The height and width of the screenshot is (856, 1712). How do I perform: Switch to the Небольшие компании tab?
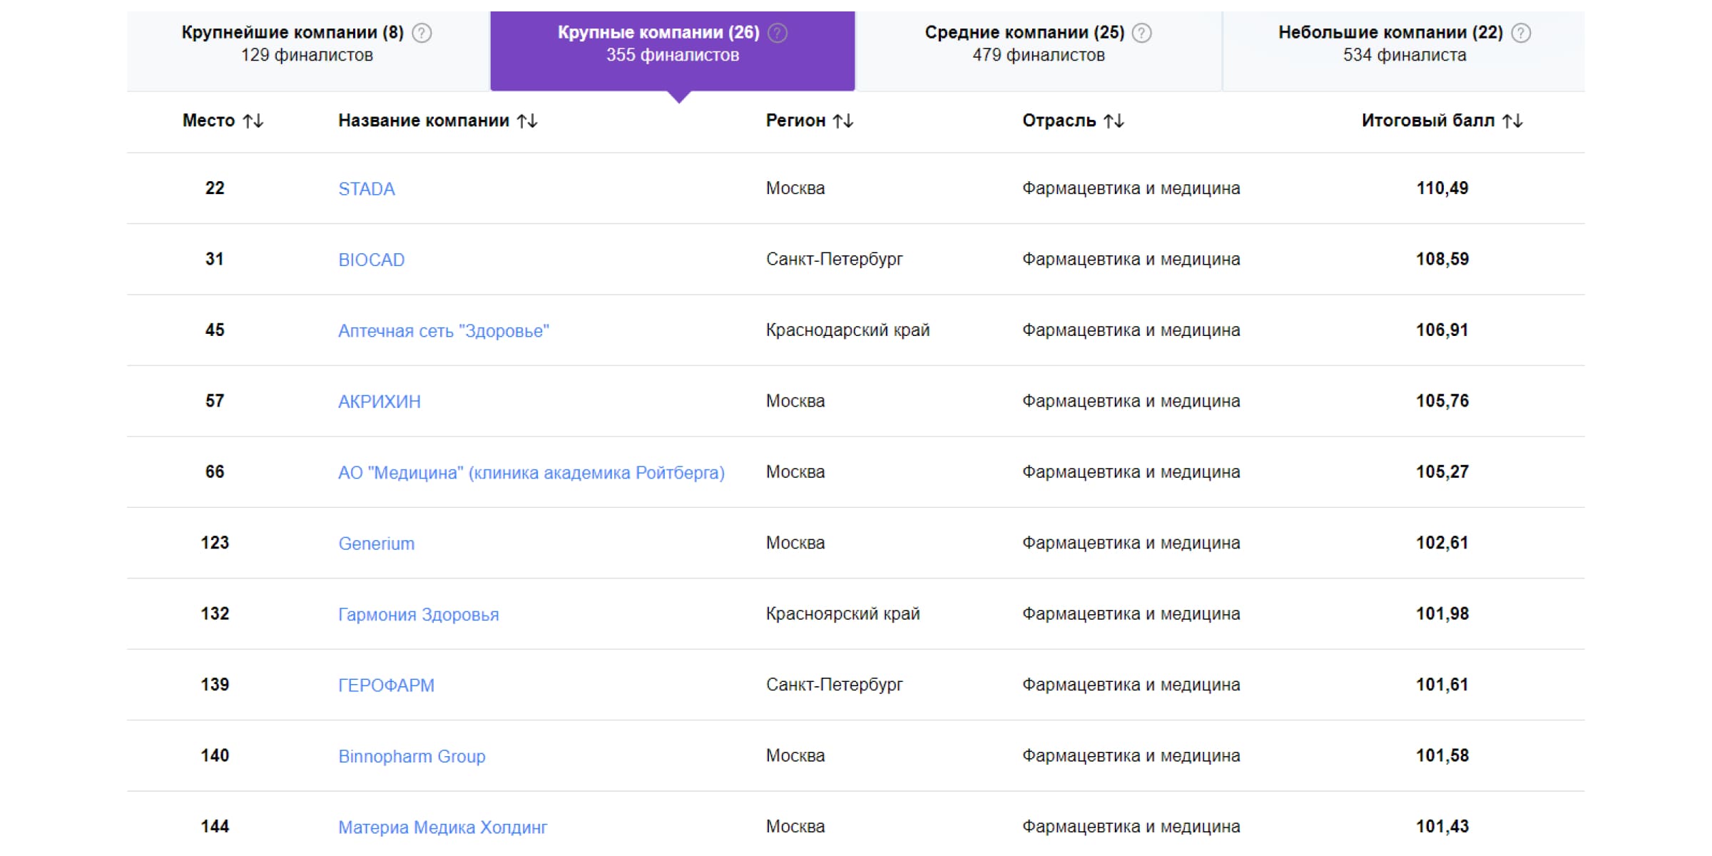point(1401,43)
